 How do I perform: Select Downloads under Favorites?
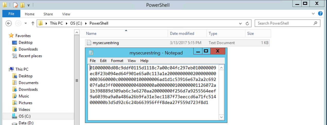[28, 49]
